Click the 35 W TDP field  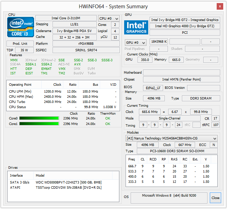click(x=24, y=50)
